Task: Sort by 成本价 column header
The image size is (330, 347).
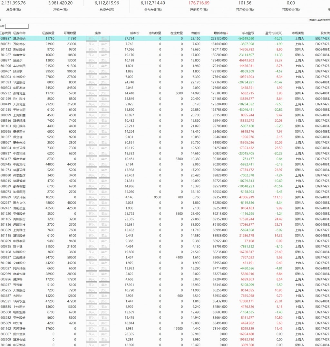Action: point(134,33)
